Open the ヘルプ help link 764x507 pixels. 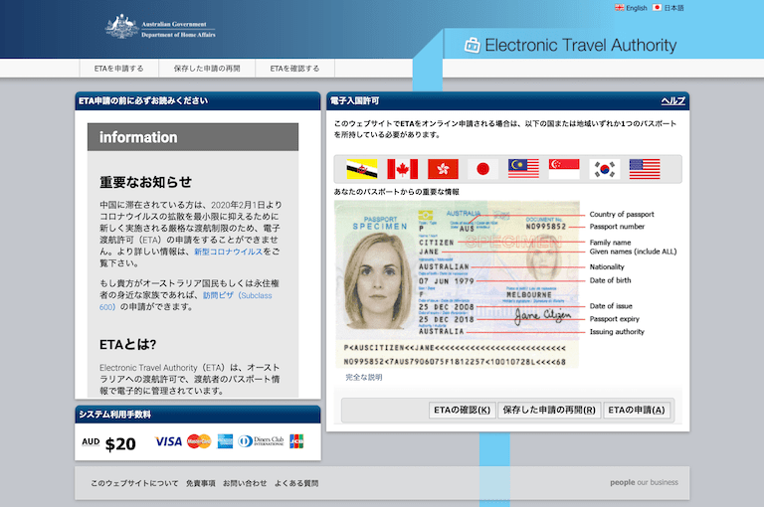tap(672, 100)
